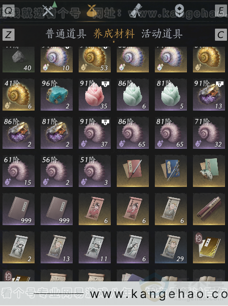The image size is (228, 306).
Task: Select the pink lotus bud 91阶 item
Action: [95, 94]
